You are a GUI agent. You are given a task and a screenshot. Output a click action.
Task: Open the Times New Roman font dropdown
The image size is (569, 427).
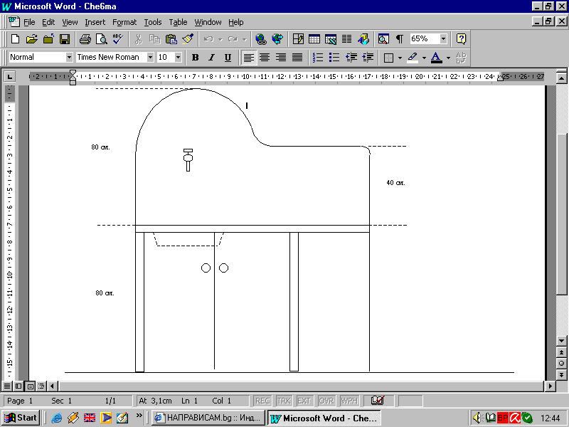click(150, 58)
